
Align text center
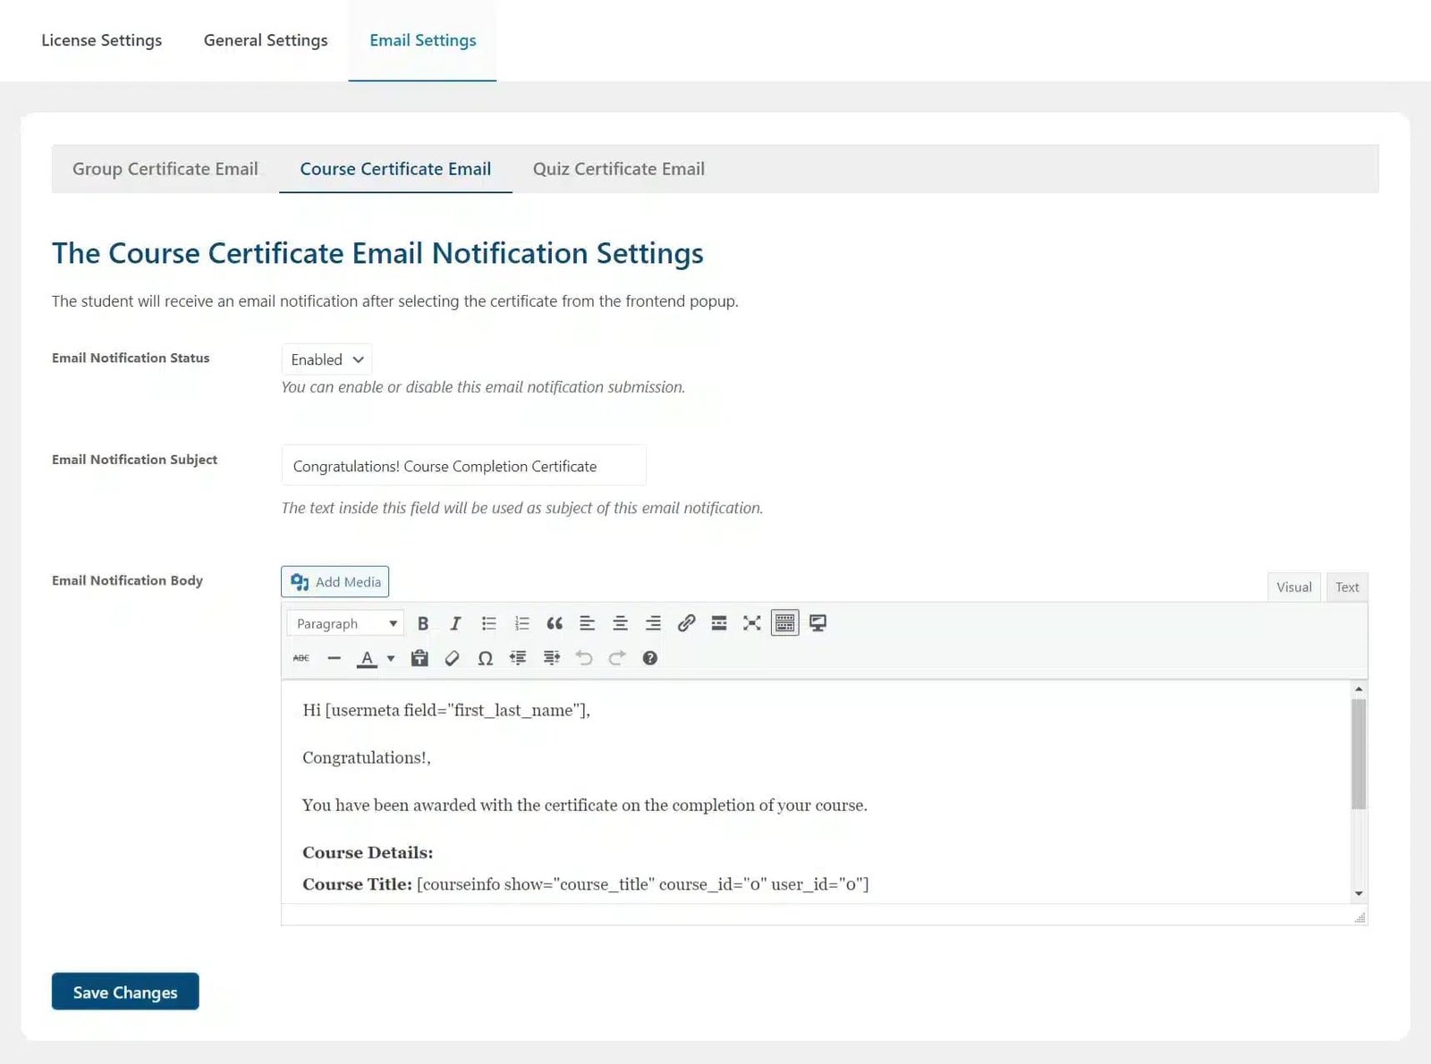click(x=620, y=623)
